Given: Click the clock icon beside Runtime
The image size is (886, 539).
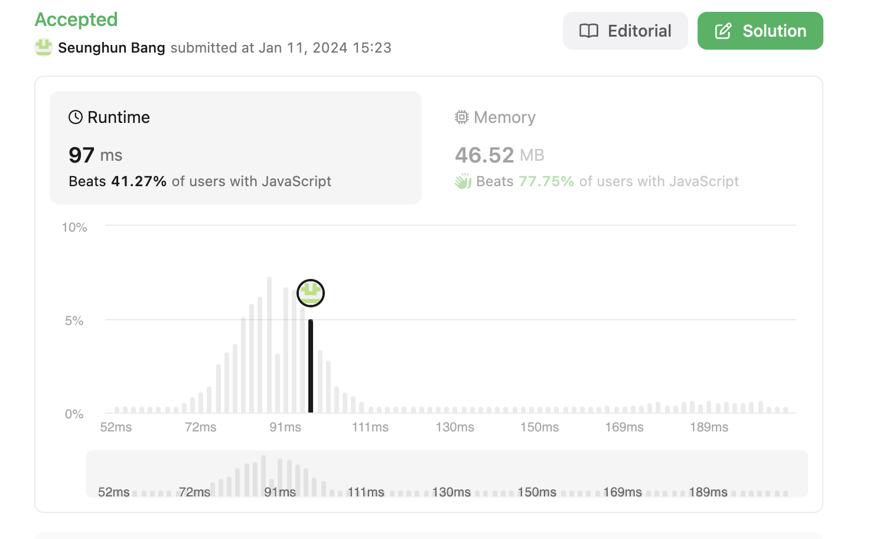Looking at the screenshot, I should click(x=76, y=117).
